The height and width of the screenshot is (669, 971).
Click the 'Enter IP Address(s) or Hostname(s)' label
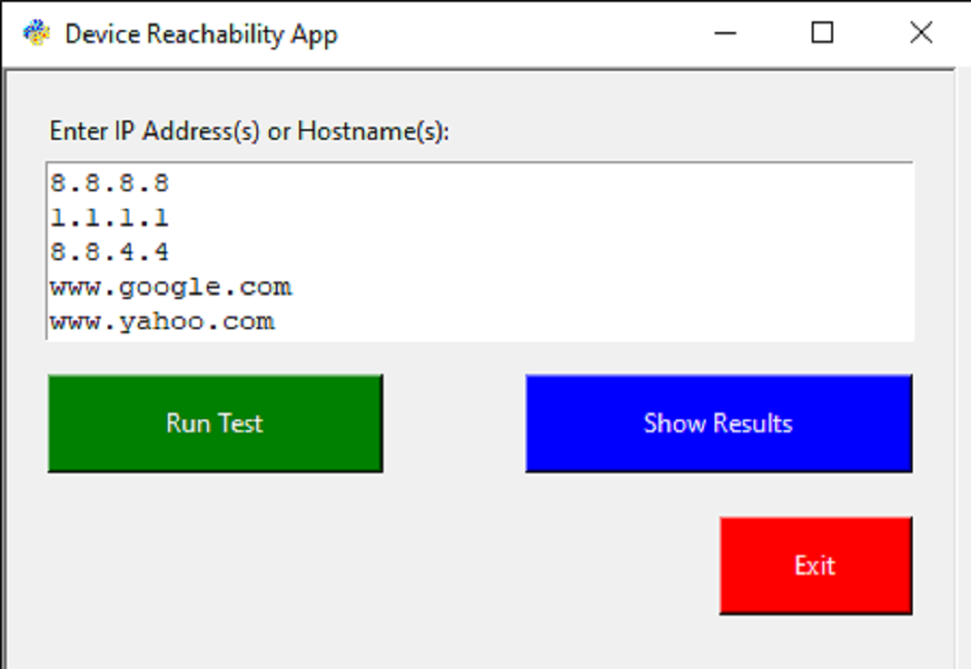tap(250, 131)
